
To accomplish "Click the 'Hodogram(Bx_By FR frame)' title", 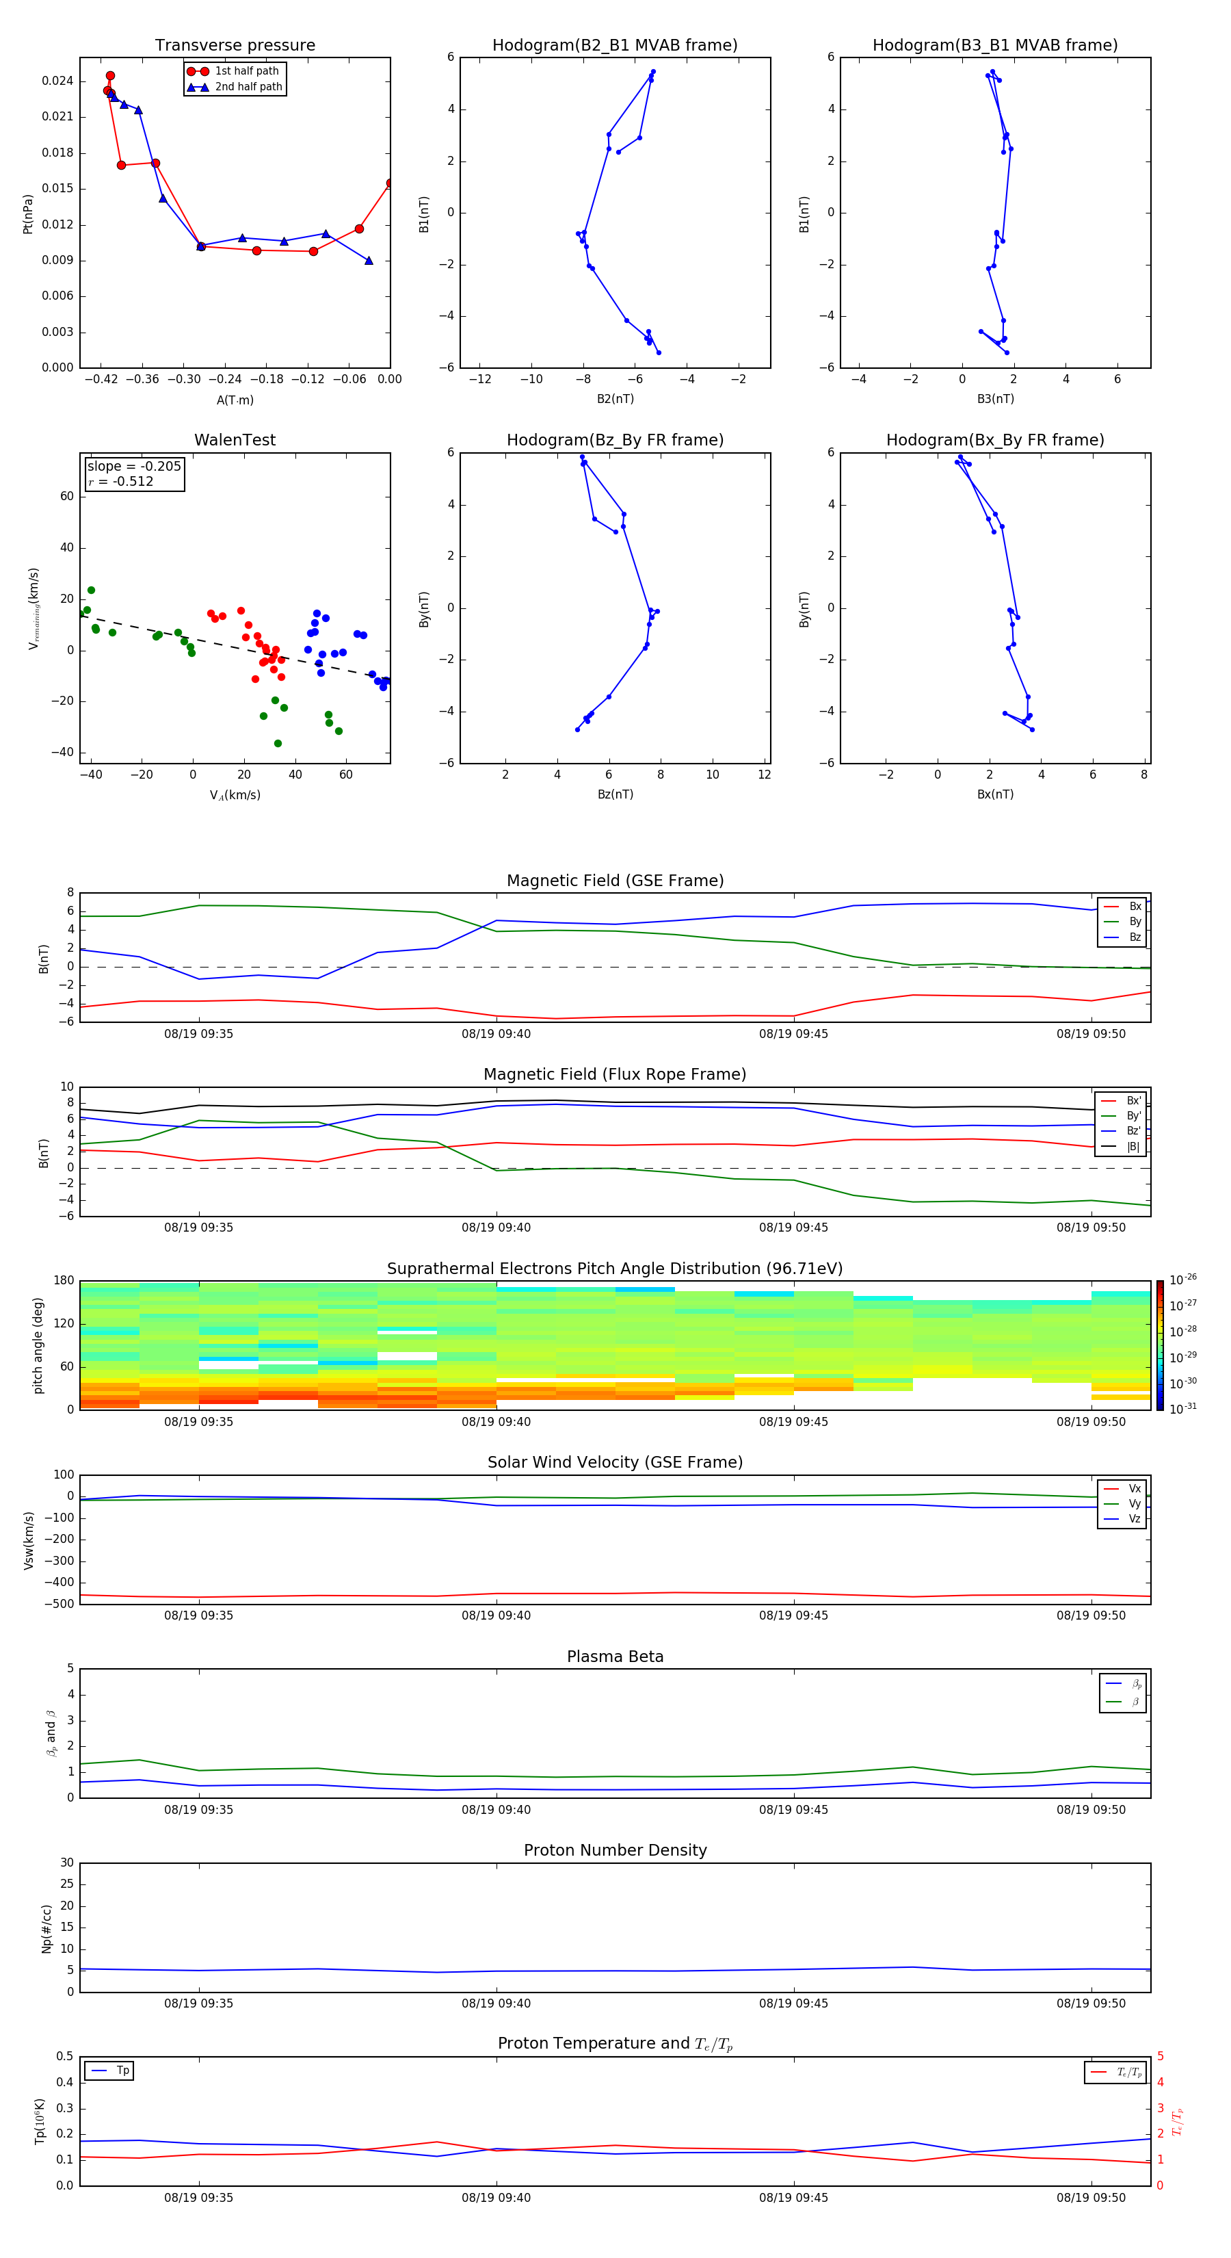I will pyautogui.click(x=995, y=440).
